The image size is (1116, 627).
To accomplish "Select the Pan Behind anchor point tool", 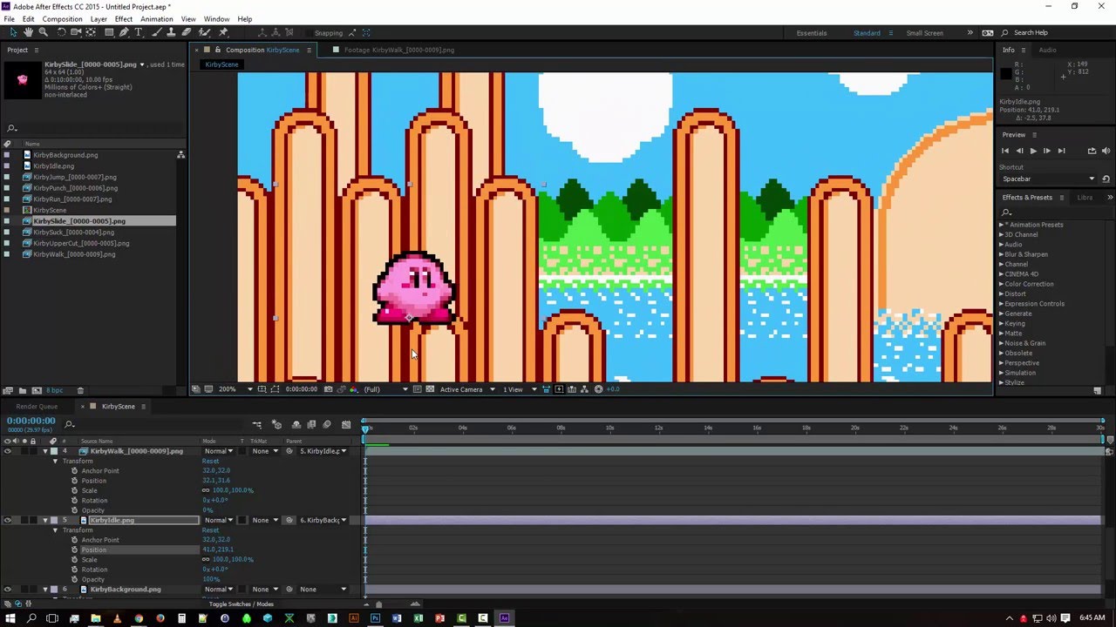I will 91,32.
